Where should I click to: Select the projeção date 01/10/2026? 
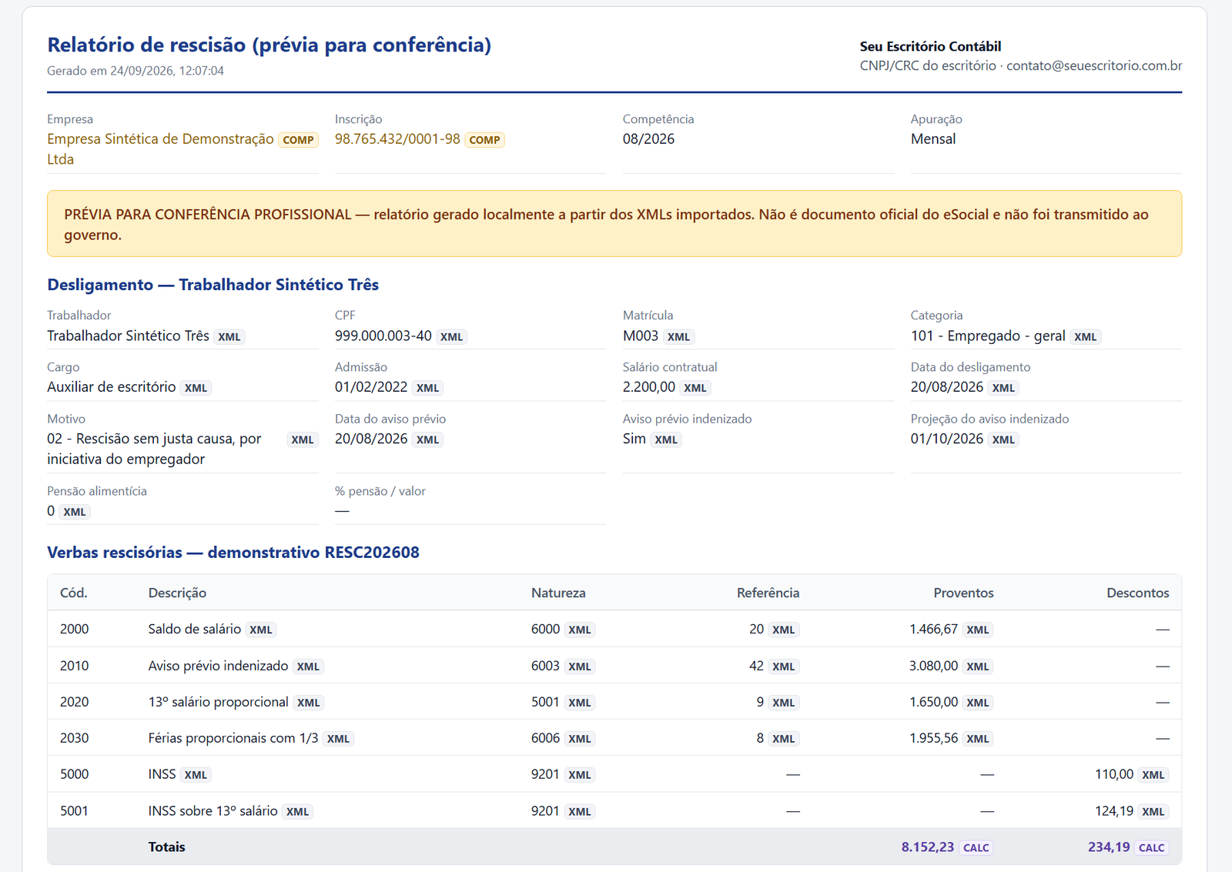click(947, 439)
